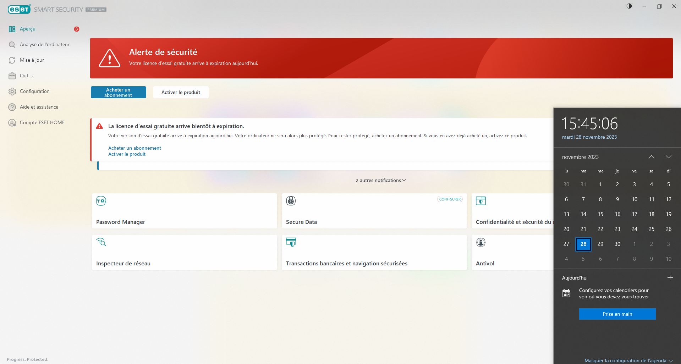Follow the Activer le produit link in notice

pyautogui.click(x=127, y=154)
